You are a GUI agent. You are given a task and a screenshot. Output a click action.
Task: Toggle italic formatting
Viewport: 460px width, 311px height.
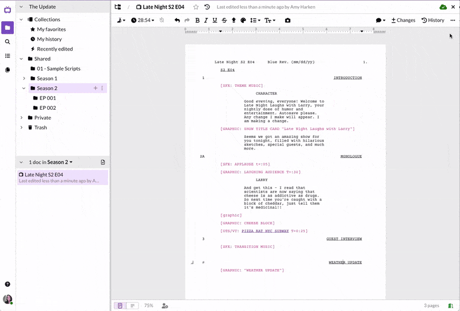pyautogui.click(x=206, y=20)
